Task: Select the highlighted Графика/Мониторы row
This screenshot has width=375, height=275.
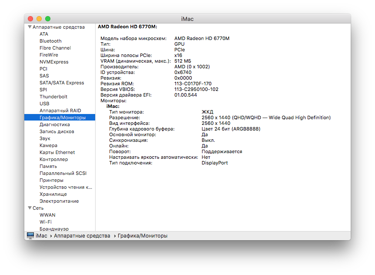Action: pos(60,117)
